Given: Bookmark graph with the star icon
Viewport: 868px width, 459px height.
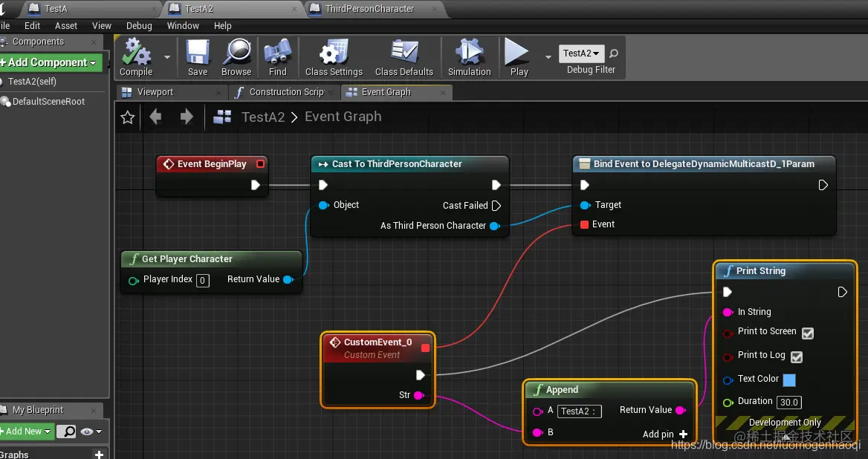Looking at the screenshot, I should [x=128, y=117].
